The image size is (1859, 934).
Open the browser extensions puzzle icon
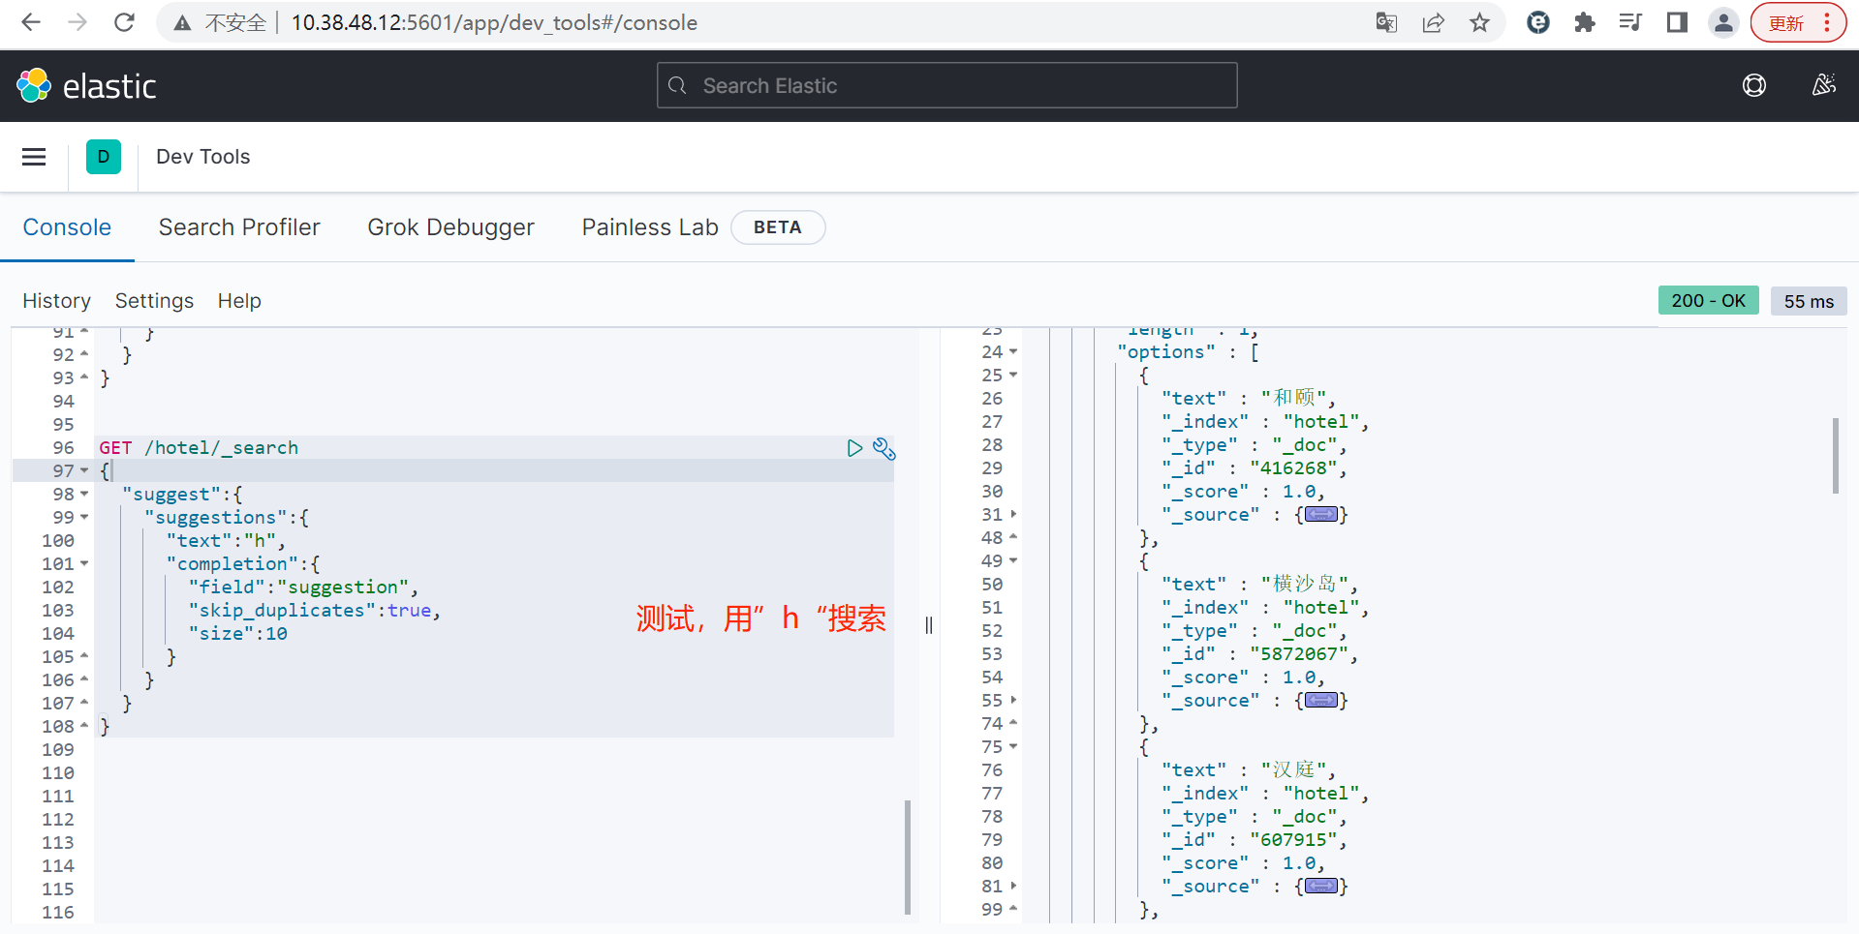click(1584, 22)
